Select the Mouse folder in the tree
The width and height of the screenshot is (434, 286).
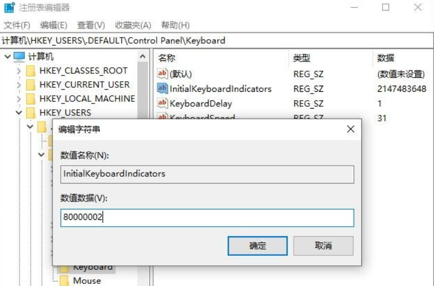click(87, 280)
